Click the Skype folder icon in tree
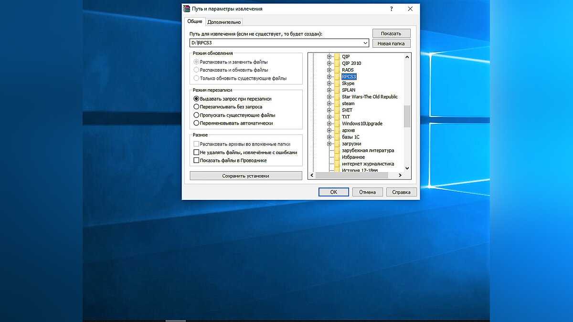 (337, 83)
